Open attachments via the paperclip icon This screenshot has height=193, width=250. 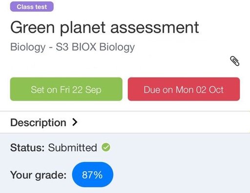234,61
